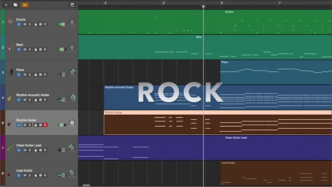Select the Rhythm Guitar region header
This screenshot has height=187, width=332.
218,112
